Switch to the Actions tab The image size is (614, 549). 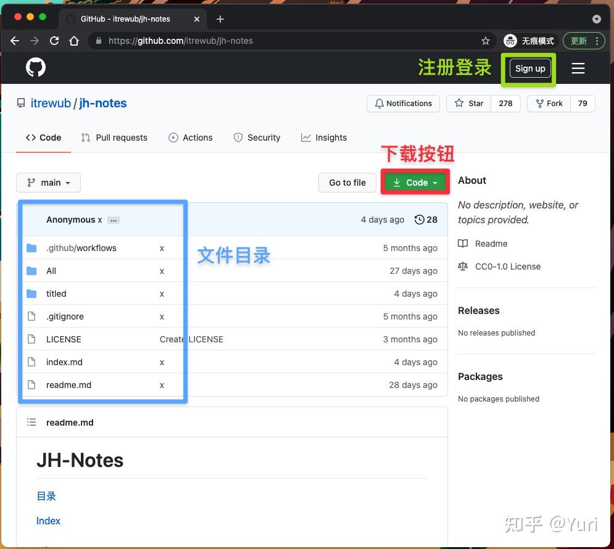(190, 138)
